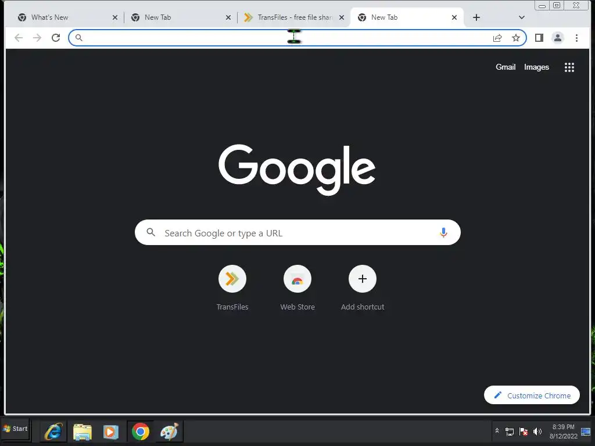
Task: Focus the Chrome address bar
Action: (297, 38)
